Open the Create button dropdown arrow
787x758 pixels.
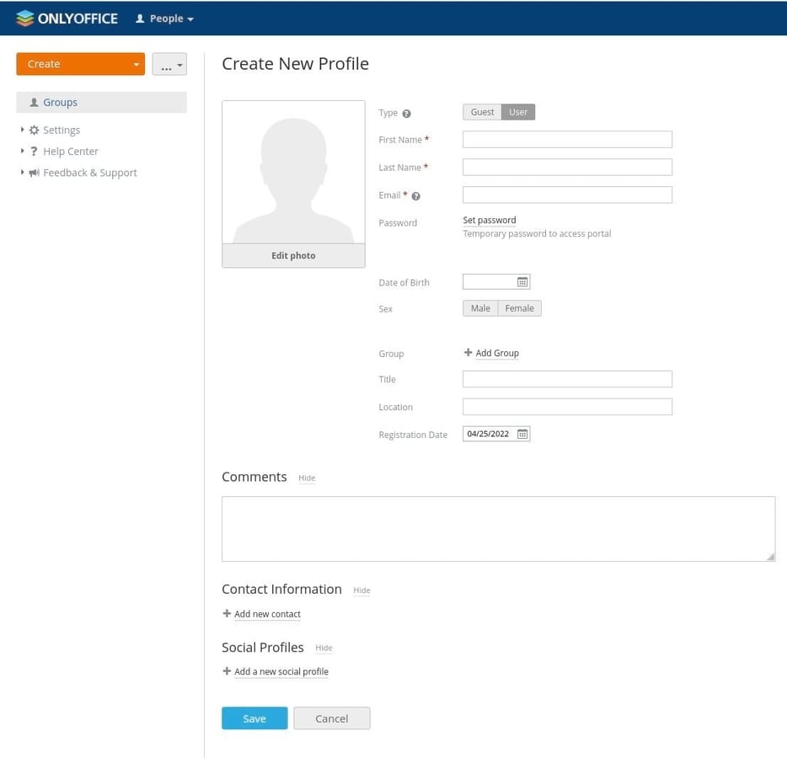(136, 63)
